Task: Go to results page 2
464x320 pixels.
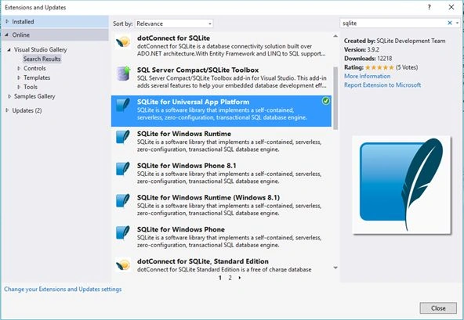Action: coord(230,278)
